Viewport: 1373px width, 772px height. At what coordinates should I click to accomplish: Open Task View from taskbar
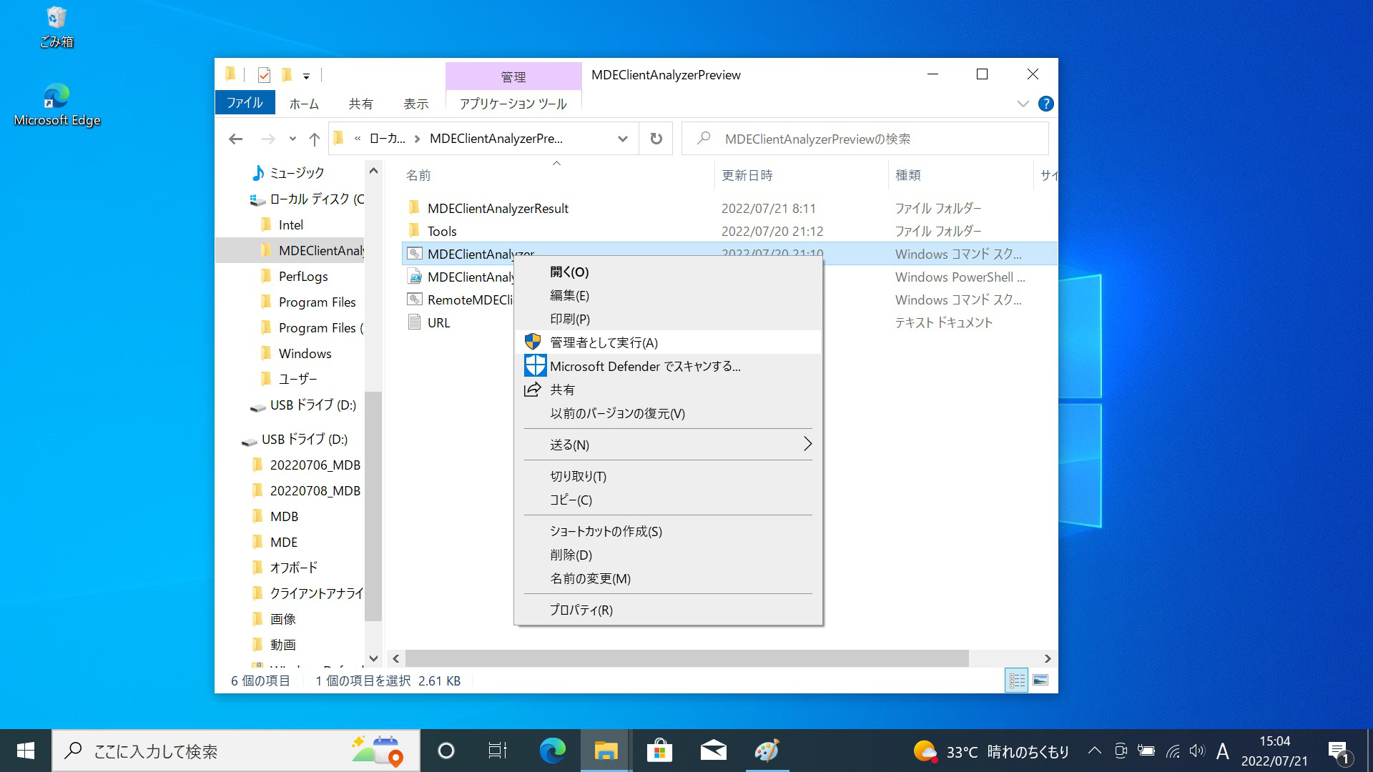497,751
